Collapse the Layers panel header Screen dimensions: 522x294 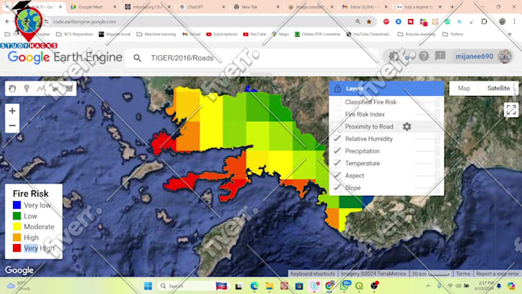point(386,88)
